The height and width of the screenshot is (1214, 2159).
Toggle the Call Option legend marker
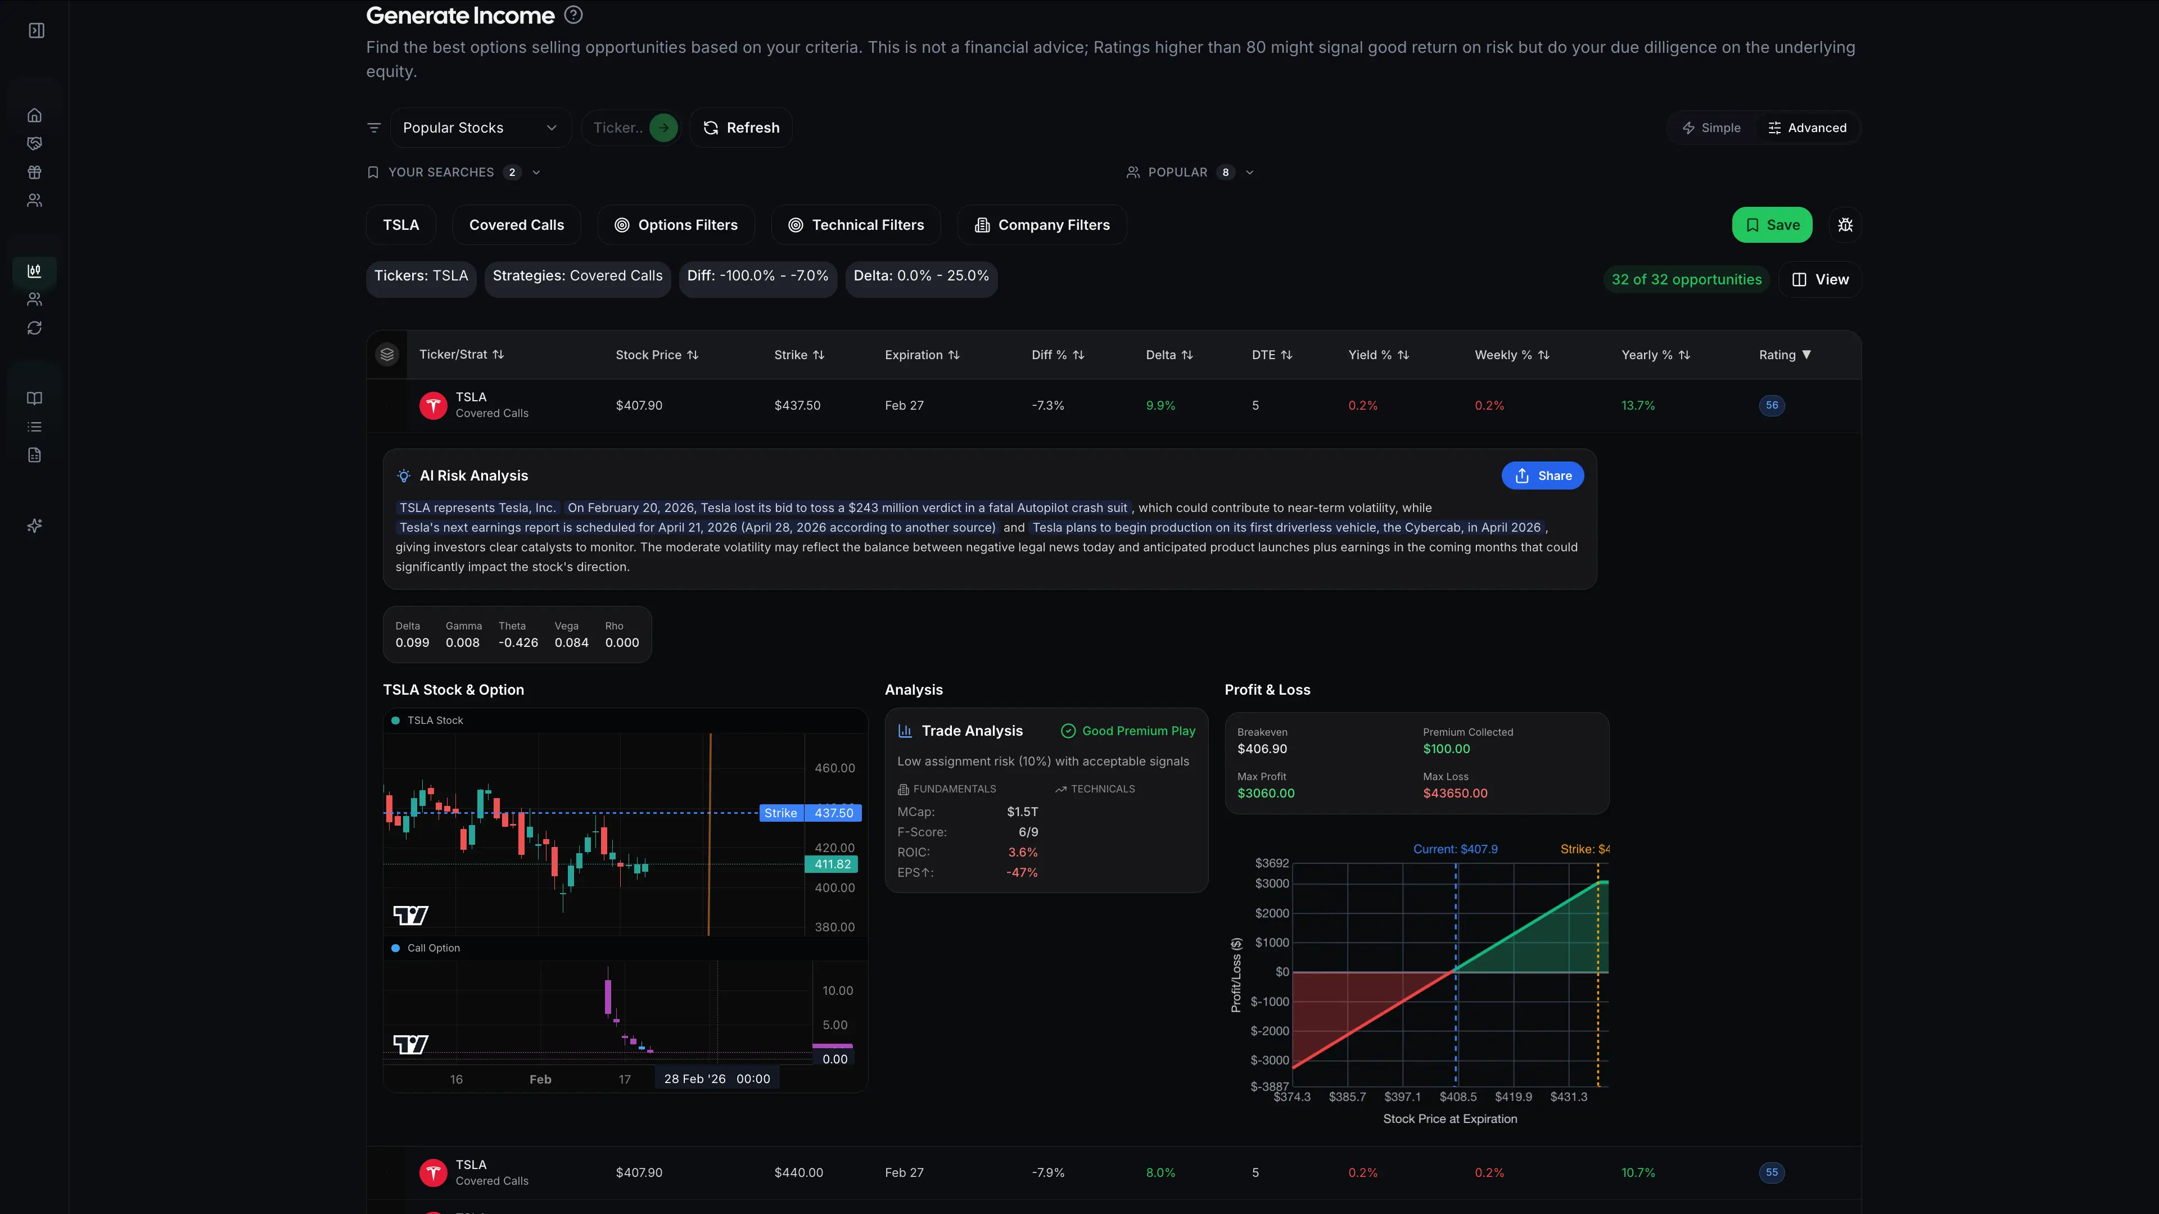[396, 948]
